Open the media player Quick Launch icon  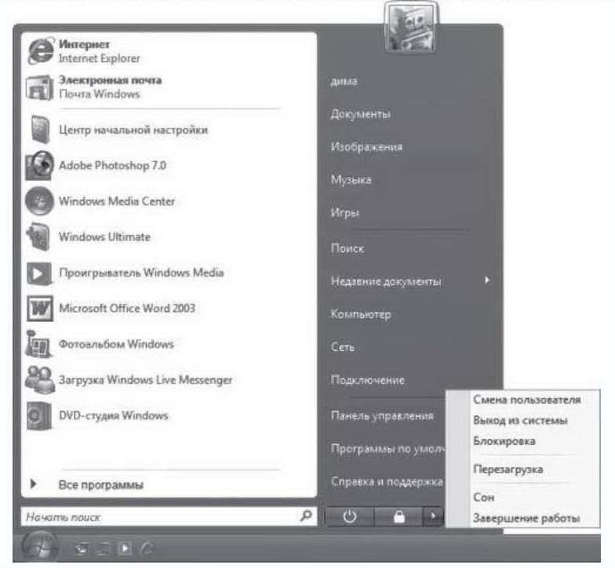point(126,548)
